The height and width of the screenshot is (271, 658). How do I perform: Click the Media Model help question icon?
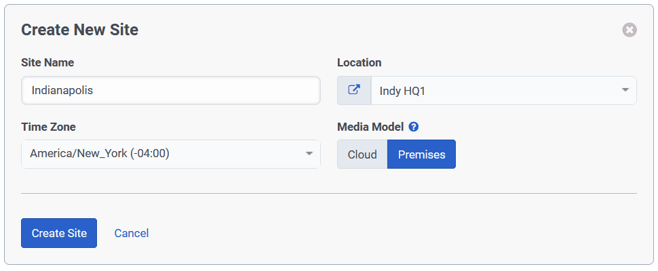point(413,127)
